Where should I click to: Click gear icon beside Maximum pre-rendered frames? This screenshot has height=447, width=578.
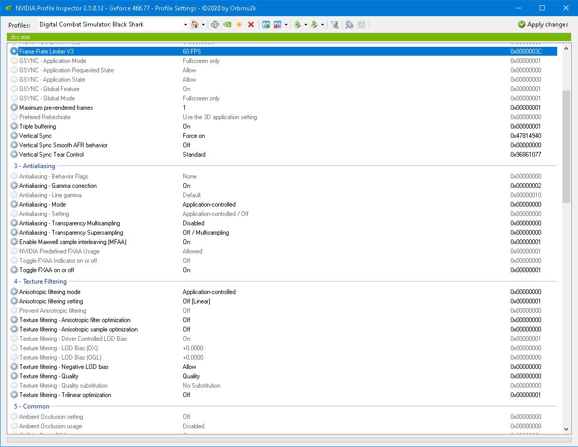[14, 108]
